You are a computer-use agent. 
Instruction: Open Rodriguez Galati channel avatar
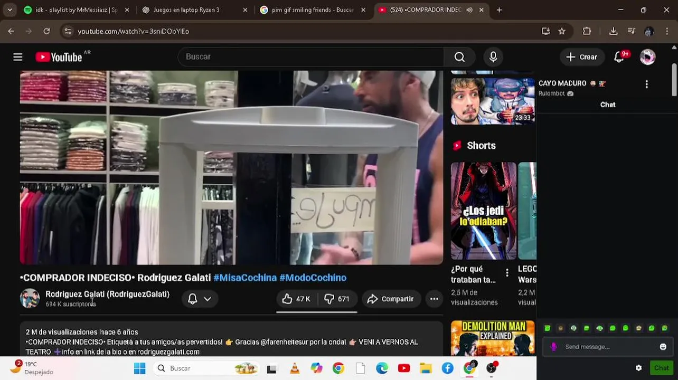click(x=30, y=299)
